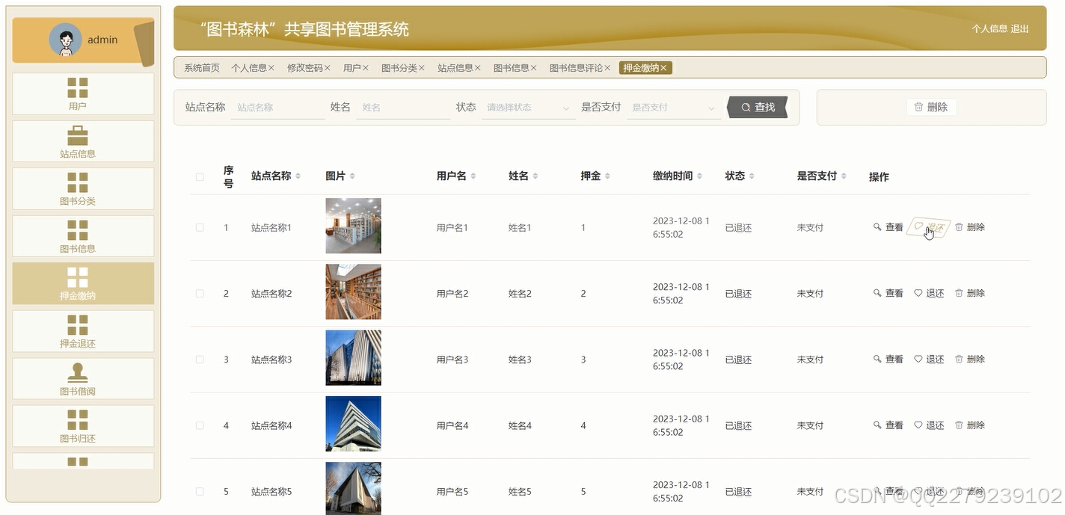Open the 图书分类 sidebar item
Image resolution: width=1065 pixels, height=515 pixels.
[x=82, y=188]
